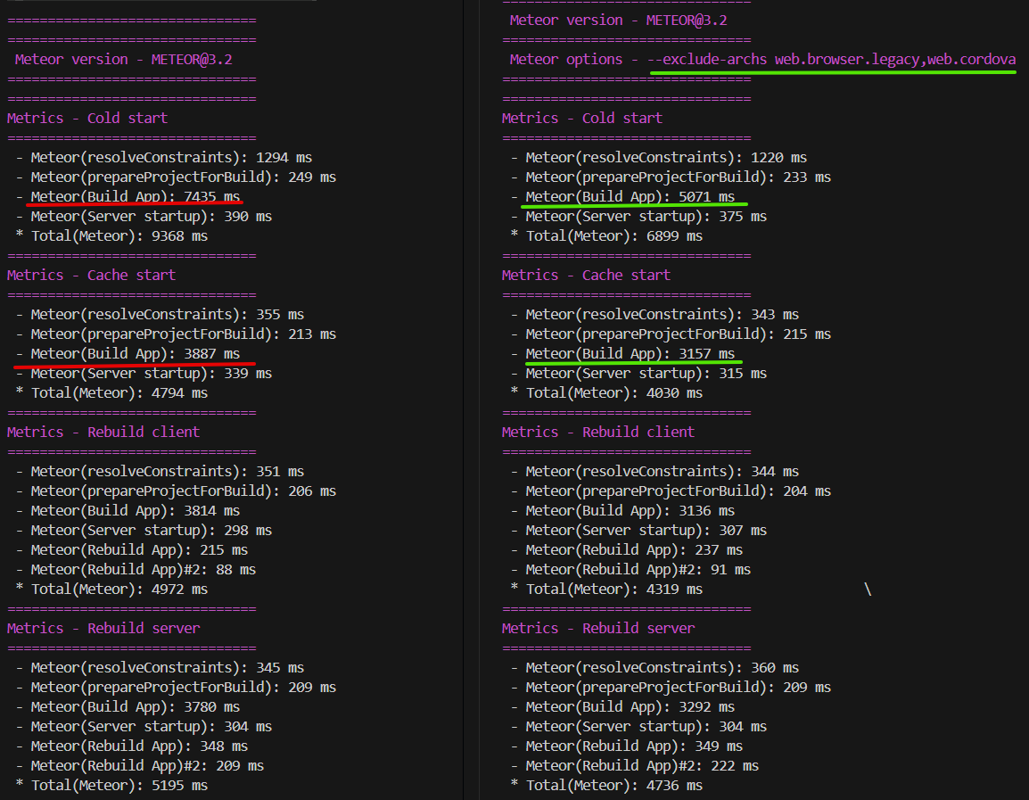Click the Rebuild App #2 88 ms line

tap(136, 570)
